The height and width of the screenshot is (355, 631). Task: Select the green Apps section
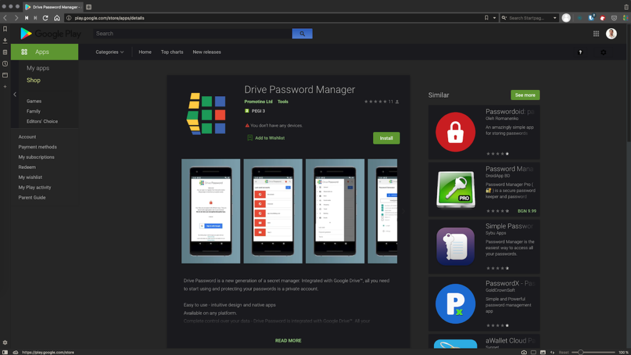click(44, 52)
